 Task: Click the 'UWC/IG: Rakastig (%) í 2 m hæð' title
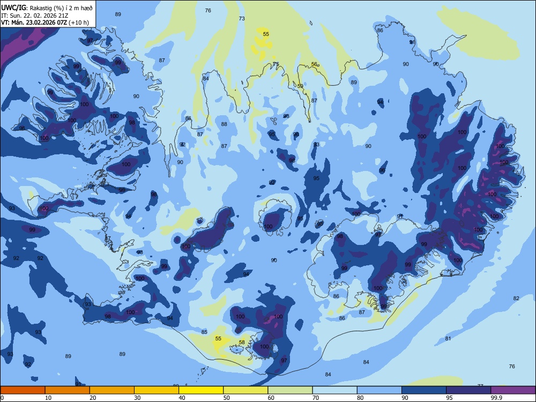(47, 7)
